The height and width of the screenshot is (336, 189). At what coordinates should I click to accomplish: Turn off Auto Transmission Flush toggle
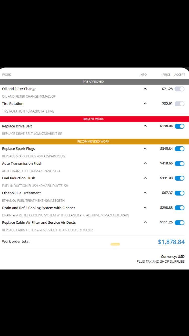[x=179, y=163]
